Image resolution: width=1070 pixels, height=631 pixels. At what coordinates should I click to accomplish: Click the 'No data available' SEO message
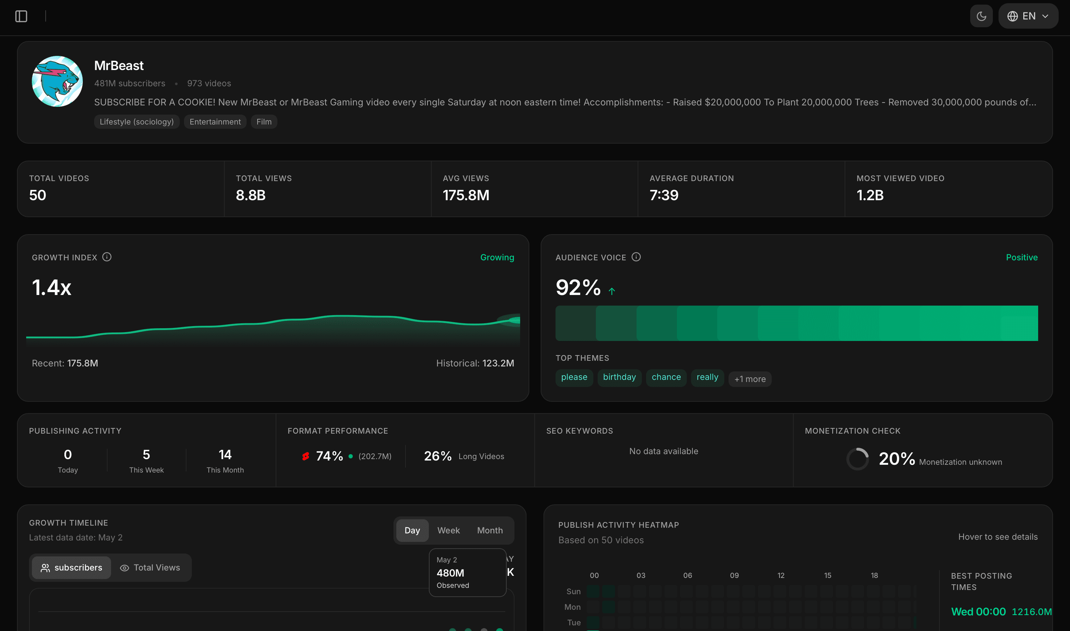point(663,451)
